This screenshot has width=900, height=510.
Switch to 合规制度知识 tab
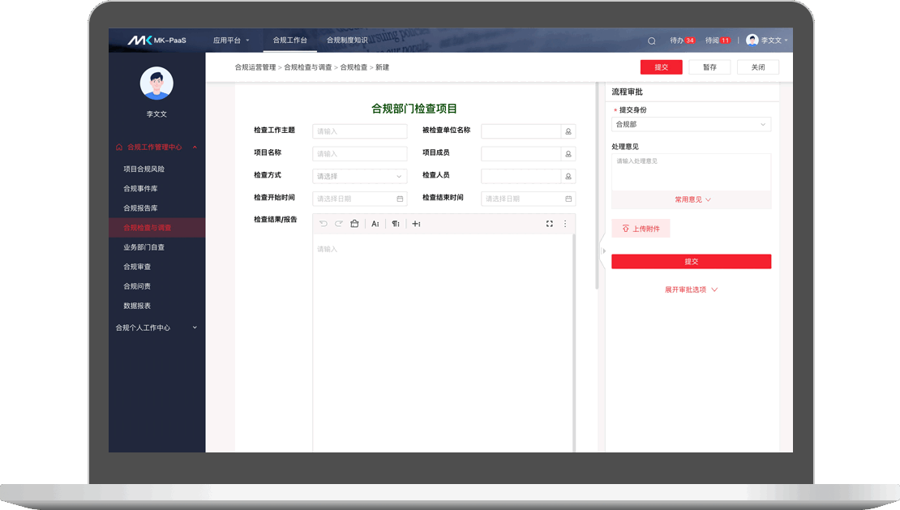(x=347, y=41)
